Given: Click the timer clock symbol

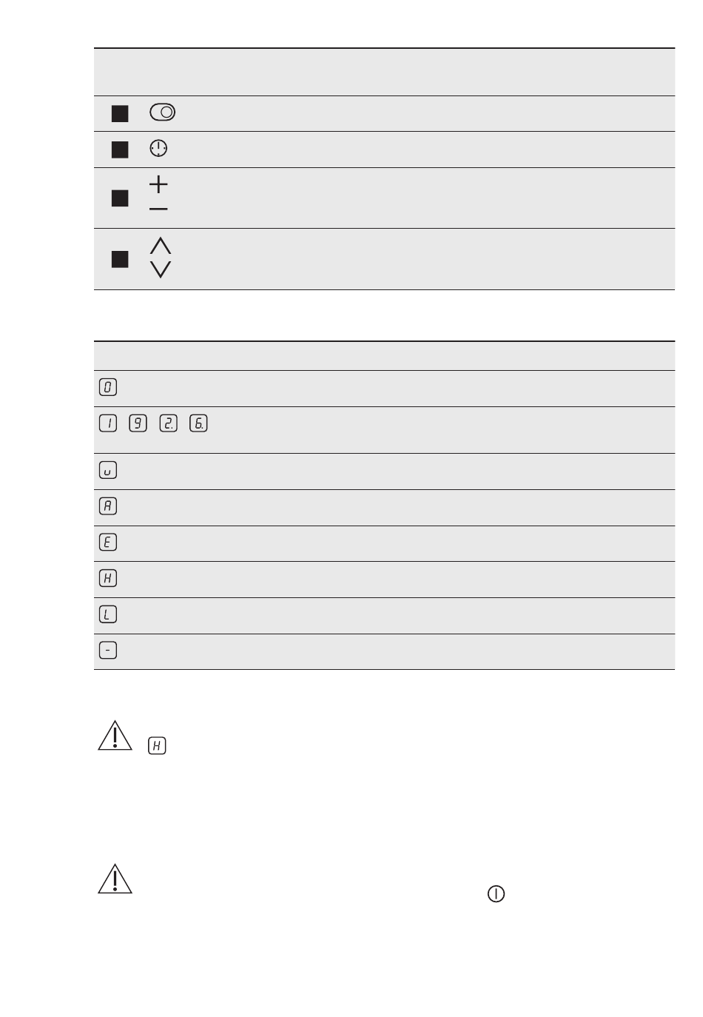Looking at the screenshot, I should pos(158,149).
